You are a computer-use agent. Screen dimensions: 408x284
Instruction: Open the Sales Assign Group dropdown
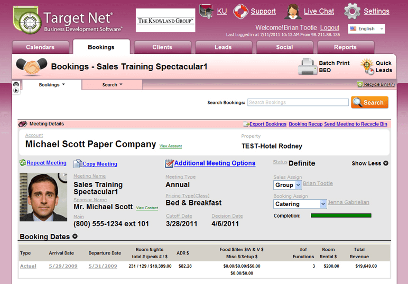coord(288,185)
